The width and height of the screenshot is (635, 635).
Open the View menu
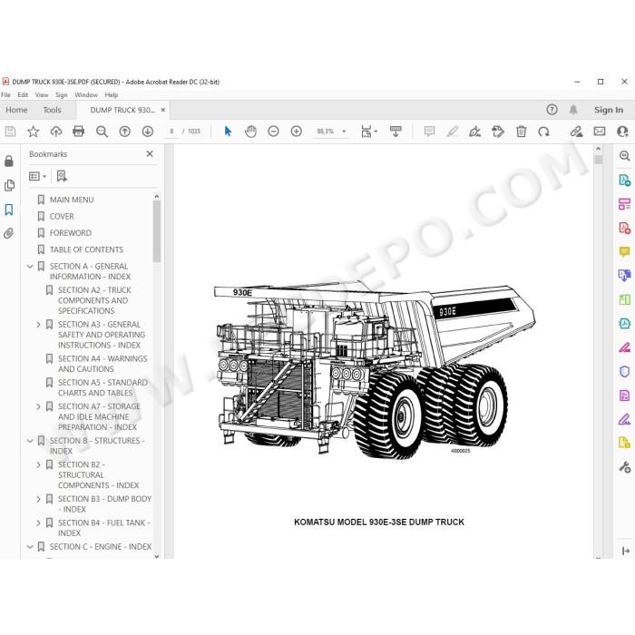42,94
